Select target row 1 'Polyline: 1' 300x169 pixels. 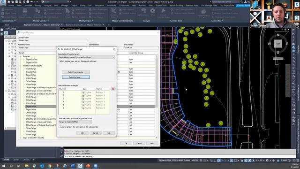[84, 92]
